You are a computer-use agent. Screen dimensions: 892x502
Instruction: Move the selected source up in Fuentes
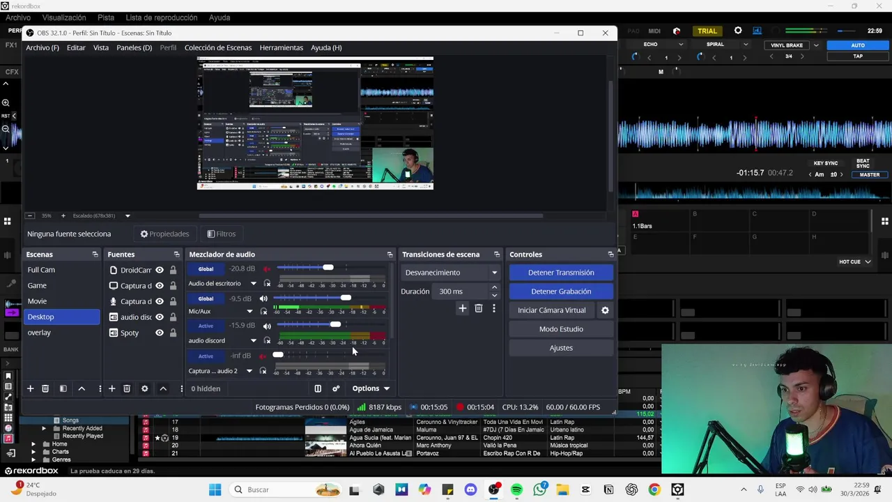163,388
